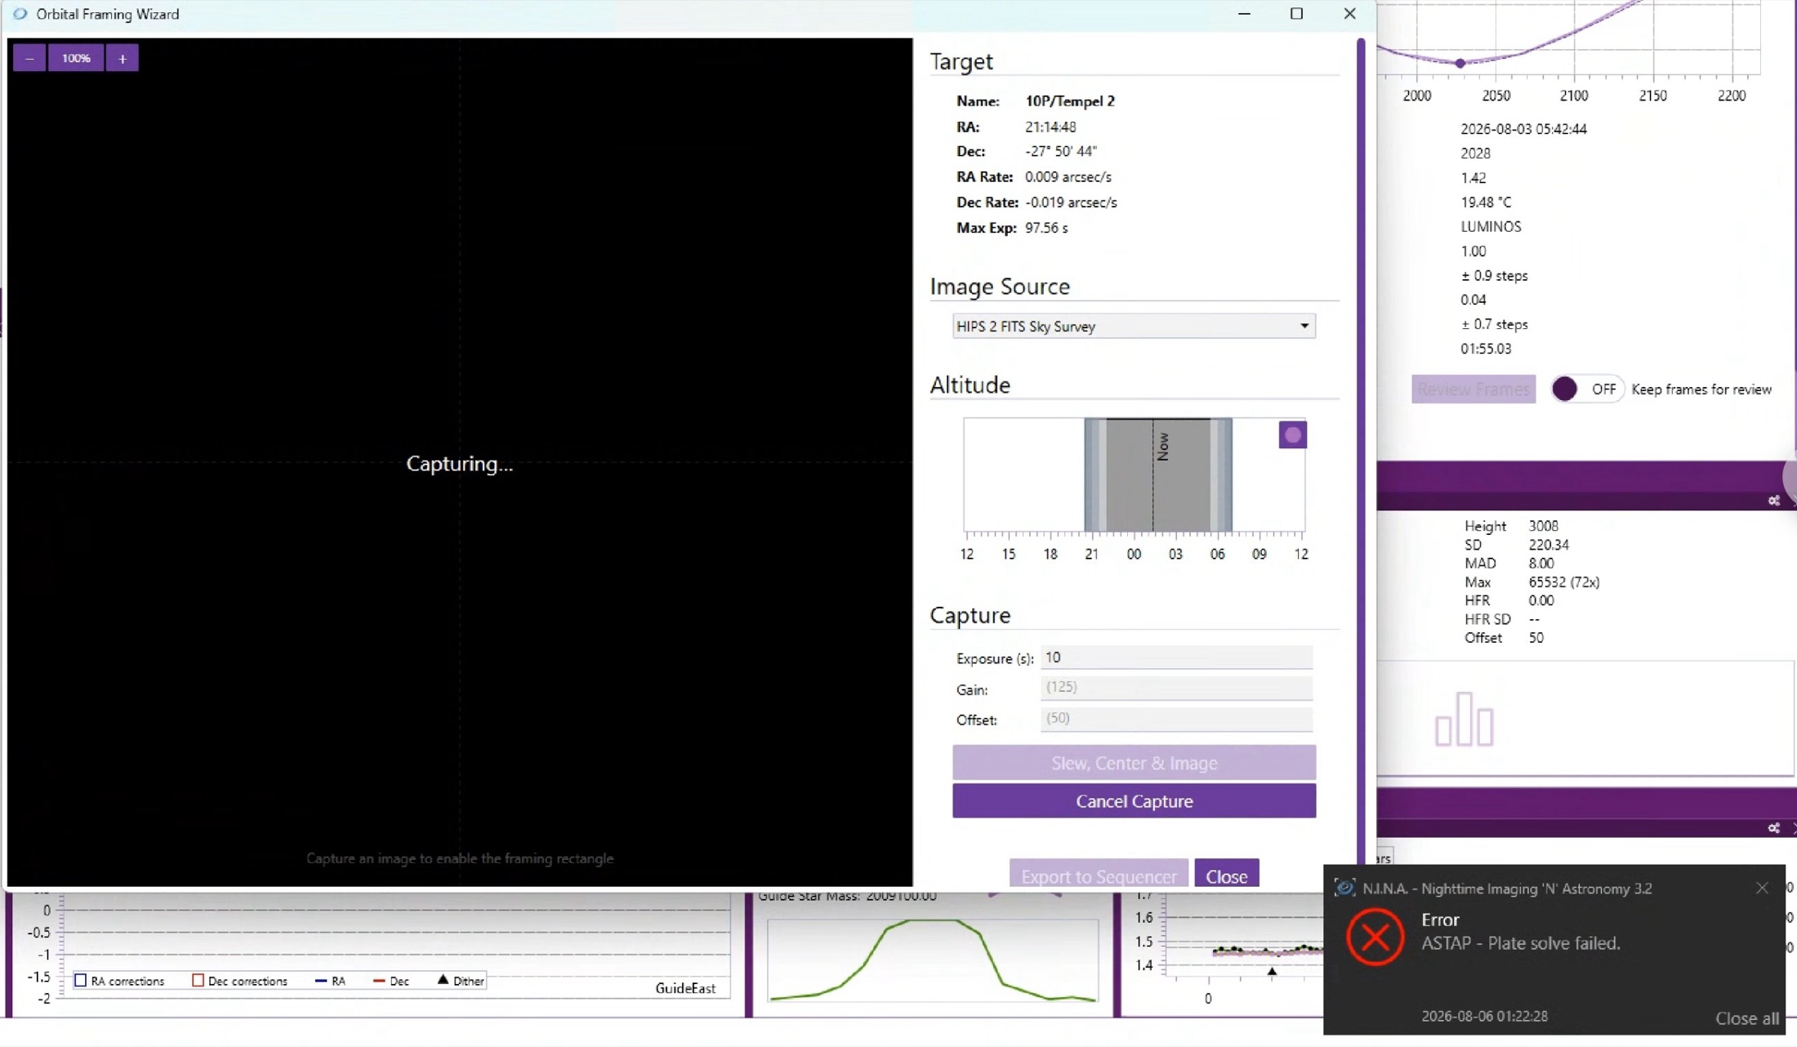
Task: Edit the Exposure (s) field showing 10
Action: [1176, 657]
